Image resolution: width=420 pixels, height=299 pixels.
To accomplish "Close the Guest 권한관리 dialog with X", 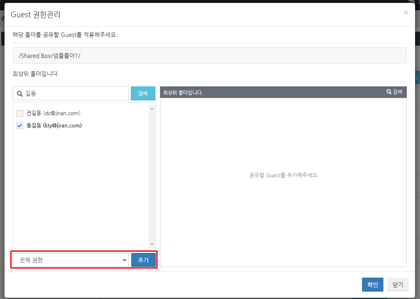I will pos(406,13).
